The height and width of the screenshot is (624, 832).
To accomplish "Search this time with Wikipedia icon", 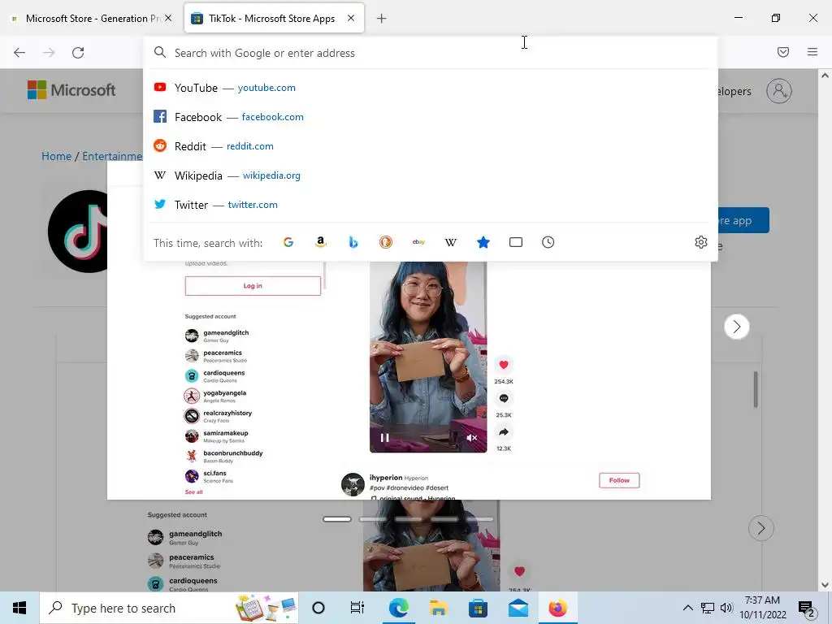I will tap(450, 242).
